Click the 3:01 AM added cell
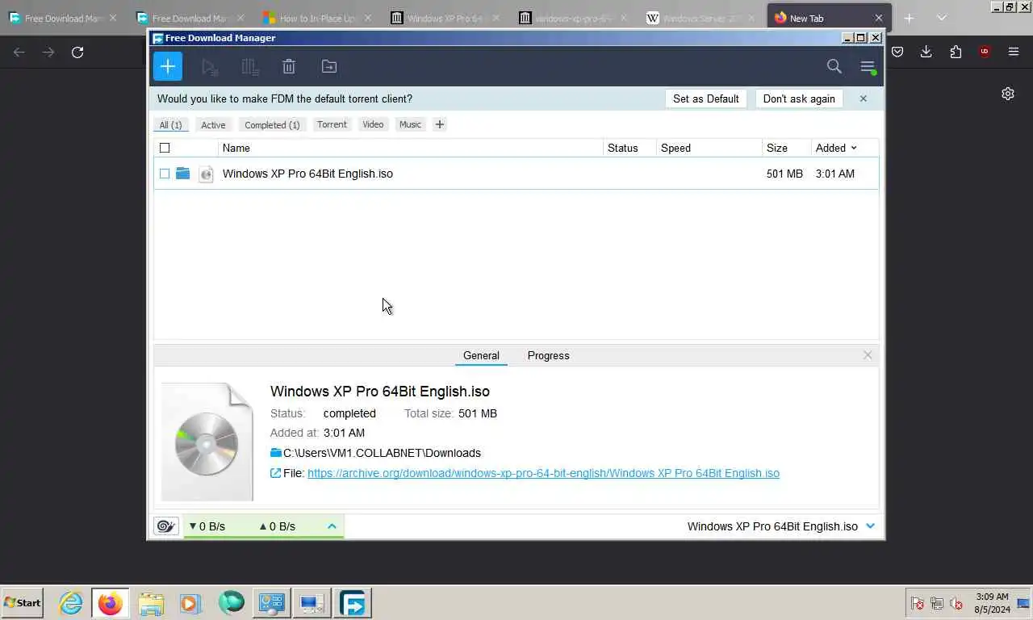 point(835,174)
